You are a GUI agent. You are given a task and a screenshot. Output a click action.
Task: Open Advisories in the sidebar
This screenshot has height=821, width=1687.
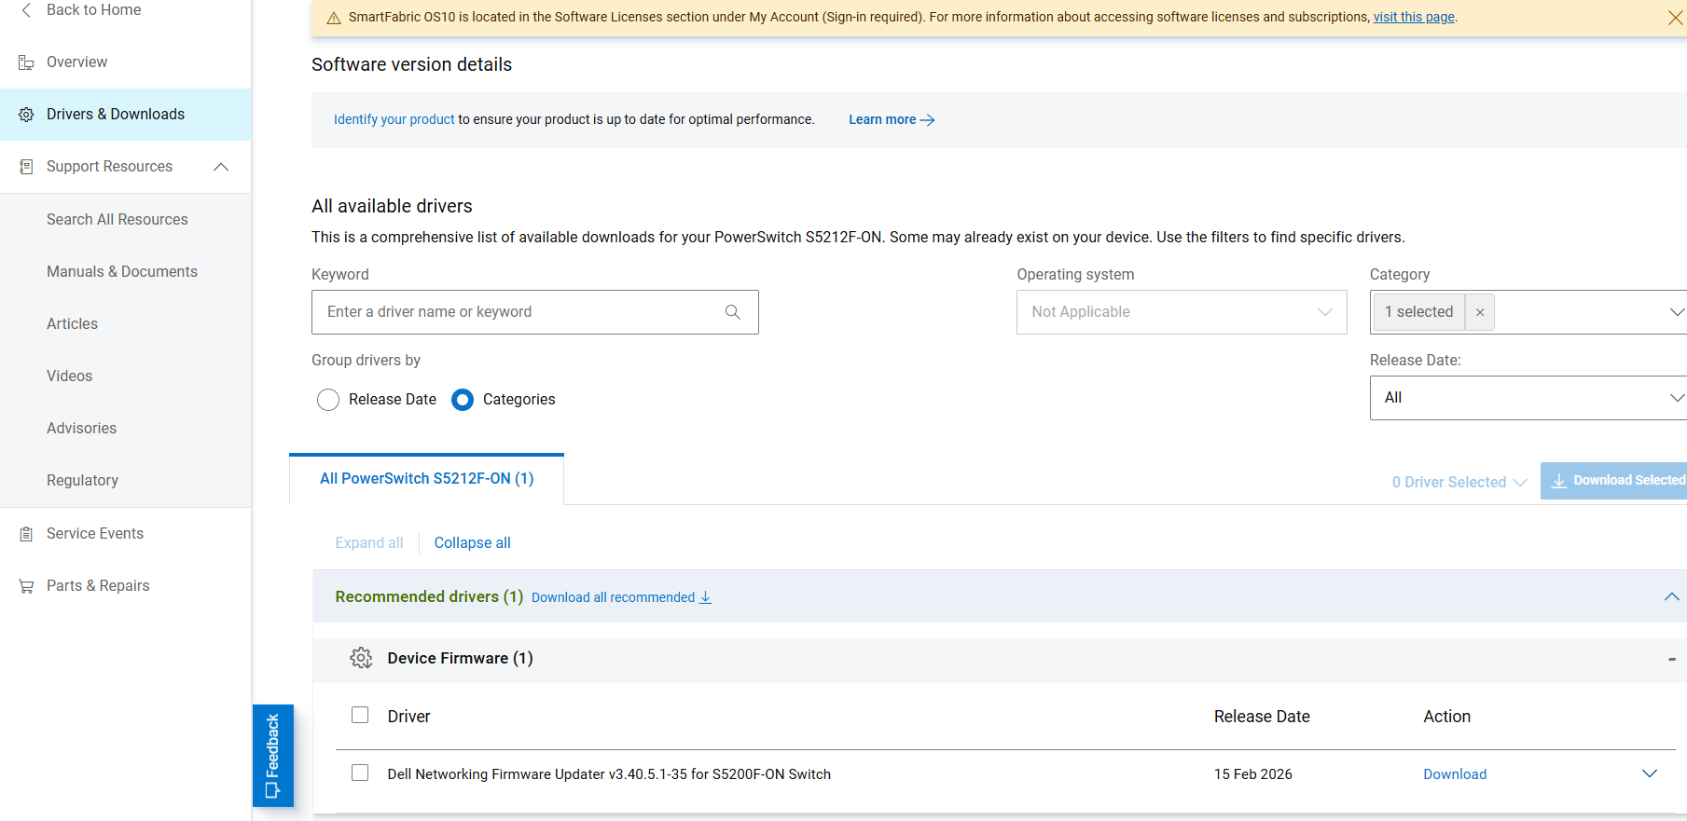pos(81,429)
